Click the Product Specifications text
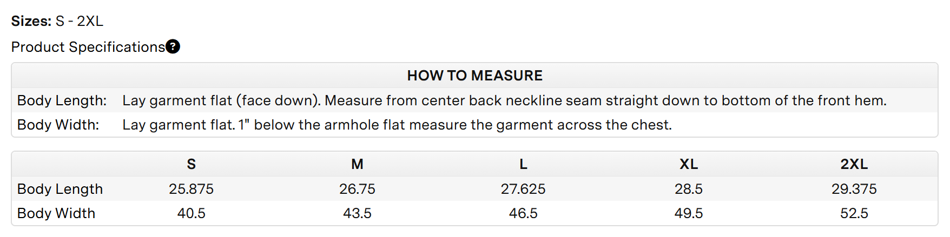The width and height of the screenshot is (950, 237). [88, 47]
